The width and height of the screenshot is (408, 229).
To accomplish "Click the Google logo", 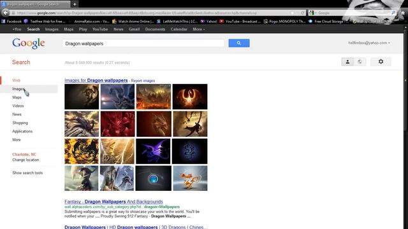I will (x=28, y=43).
